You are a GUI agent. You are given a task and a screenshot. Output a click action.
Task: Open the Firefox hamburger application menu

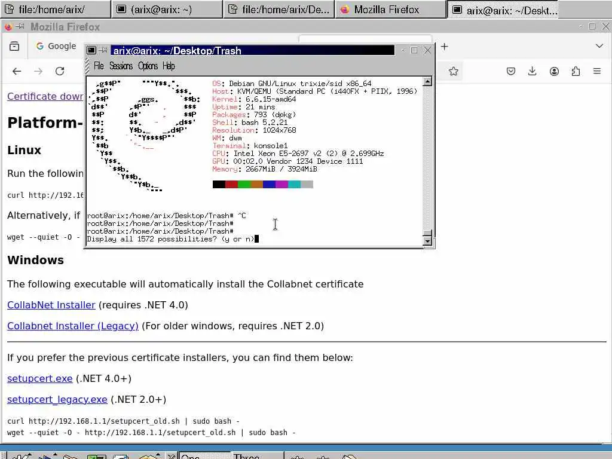(597, 72)
